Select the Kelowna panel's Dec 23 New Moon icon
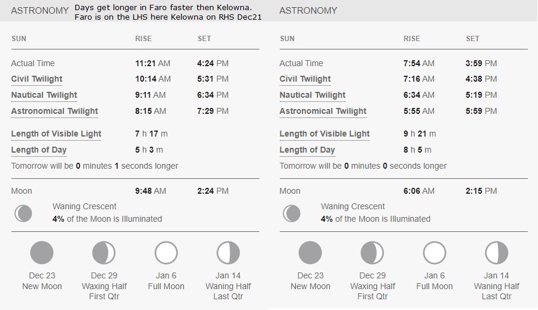 310,253
